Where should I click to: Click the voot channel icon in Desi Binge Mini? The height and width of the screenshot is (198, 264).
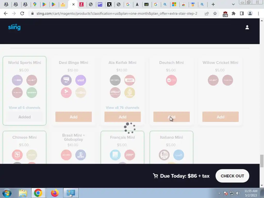click(81, 80)
